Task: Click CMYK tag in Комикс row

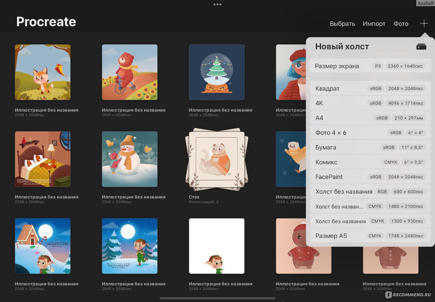Action: click(x=391, y=162)
